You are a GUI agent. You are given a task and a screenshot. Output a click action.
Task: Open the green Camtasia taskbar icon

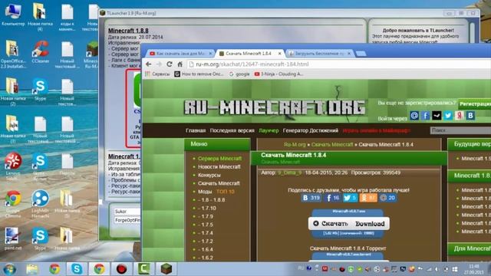click(144, 269)
